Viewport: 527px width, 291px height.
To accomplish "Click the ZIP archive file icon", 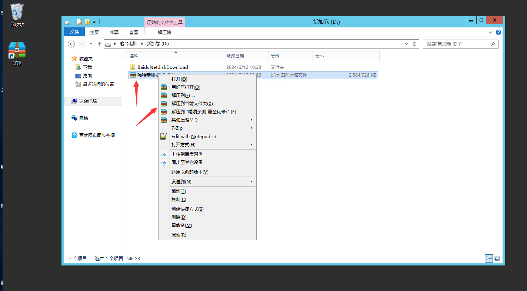I will point(133,75).
